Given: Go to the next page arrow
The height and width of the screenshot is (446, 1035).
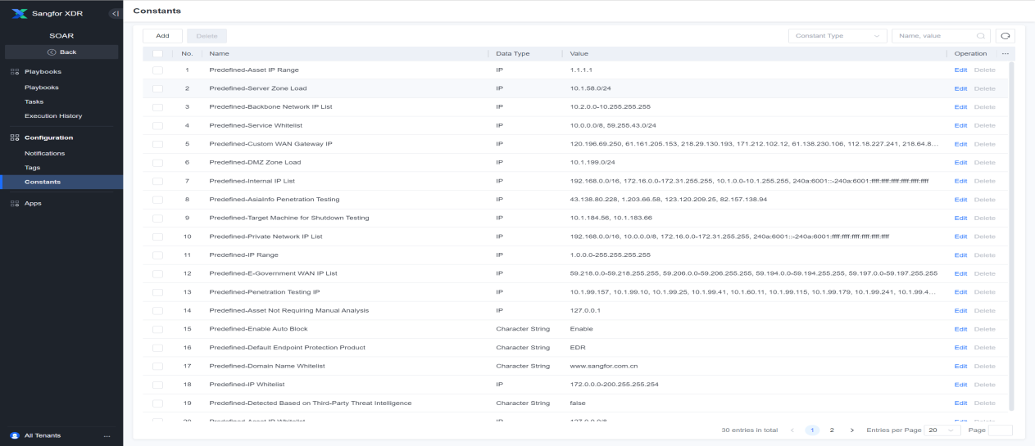Looking at the screenshot, I should (851, 430).
